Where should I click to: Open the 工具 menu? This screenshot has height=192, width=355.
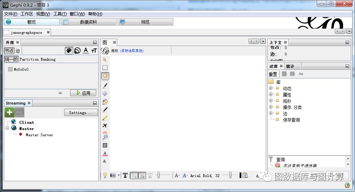60,14
